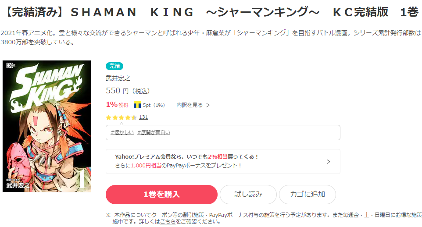Click the ※ notice mark
Screen dimensions: 422x227
(x=108, y=215)
